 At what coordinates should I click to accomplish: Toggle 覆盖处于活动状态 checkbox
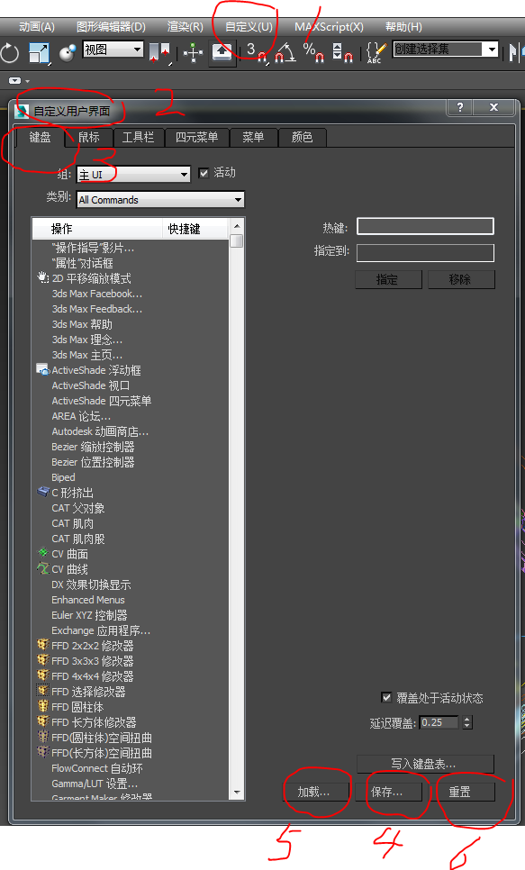pyautogui.click(x=387, y=697)
